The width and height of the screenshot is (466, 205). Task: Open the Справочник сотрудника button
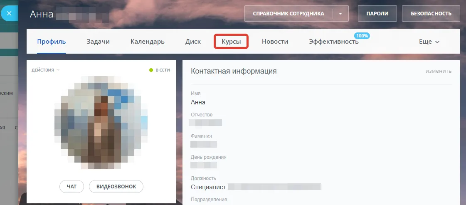(288, 14)
